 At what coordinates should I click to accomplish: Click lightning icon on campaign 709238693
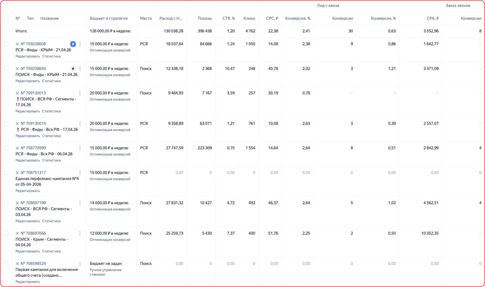click(x=73, y=68)
